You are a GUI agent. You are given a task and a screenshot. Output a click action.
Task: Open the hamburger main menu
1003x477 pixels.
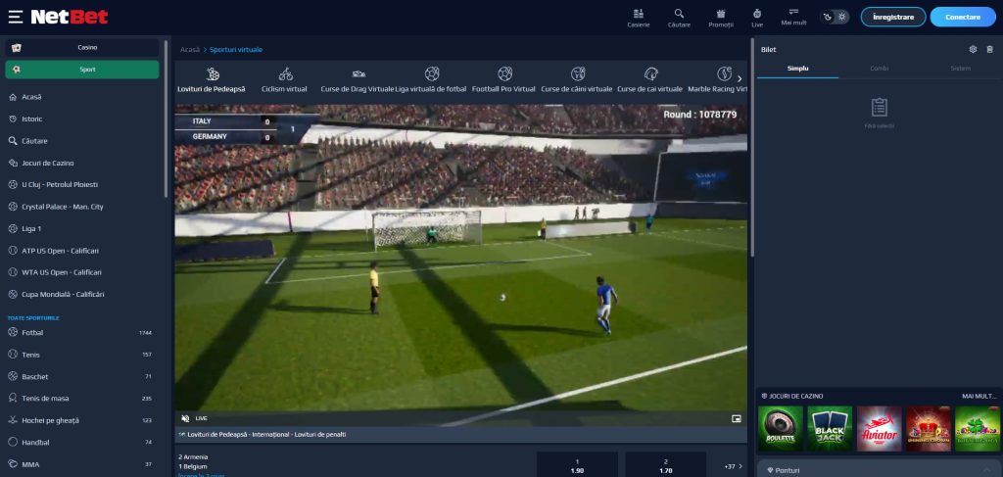pos(16,17)
